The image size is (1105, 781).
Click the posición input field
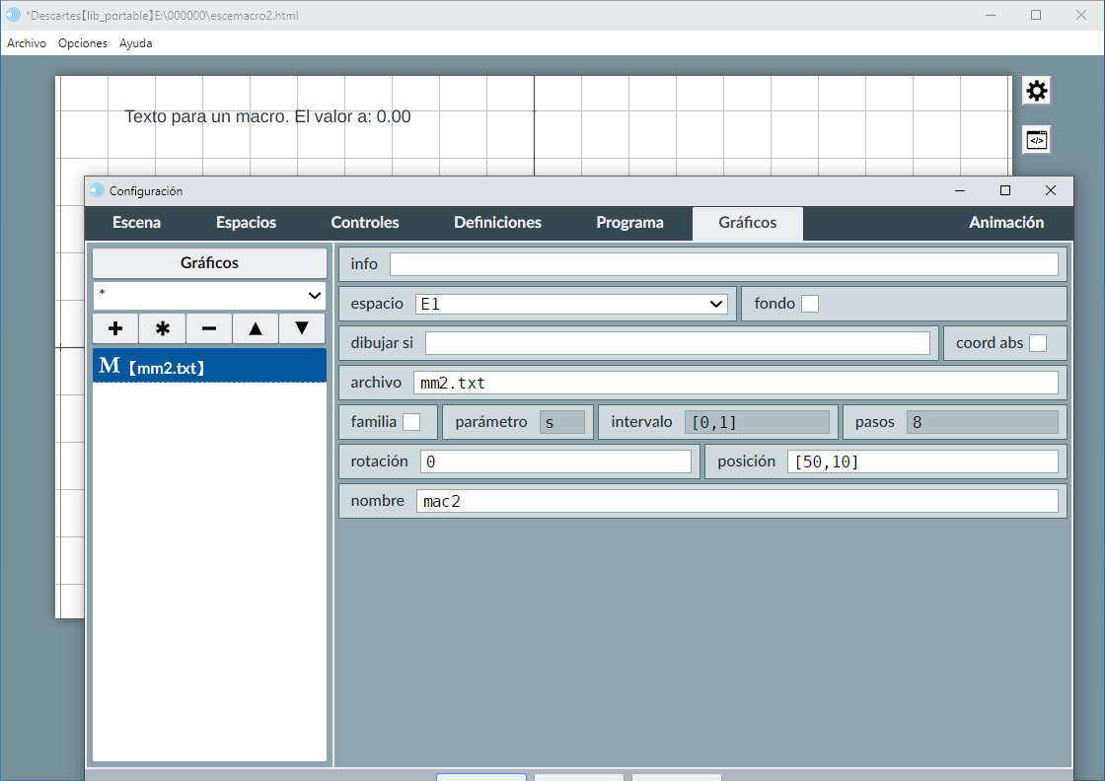pyautogui.click(x=921, y=461)
